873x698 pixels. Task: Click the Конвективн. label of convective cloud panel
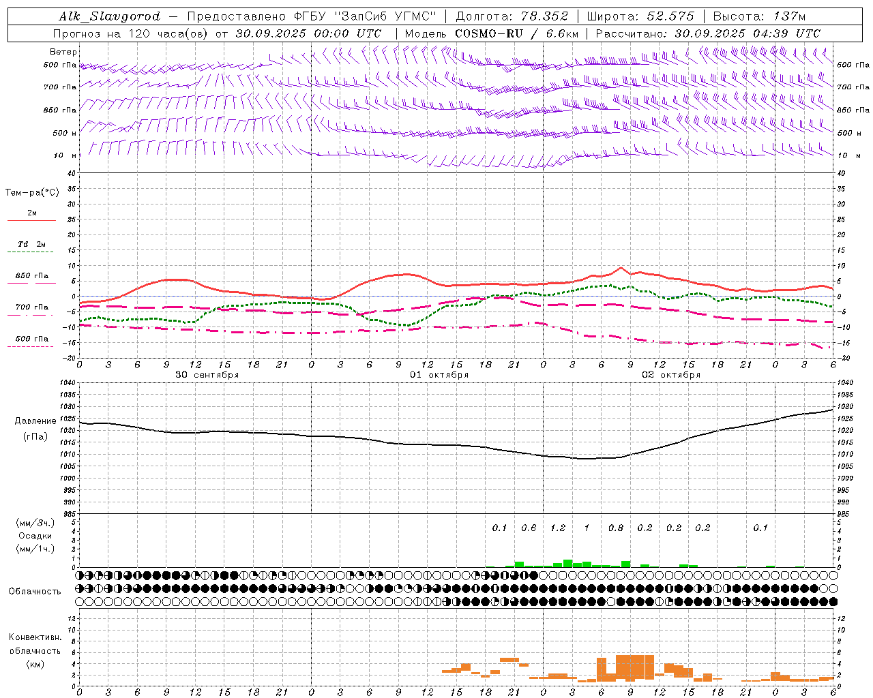(35, 637)
